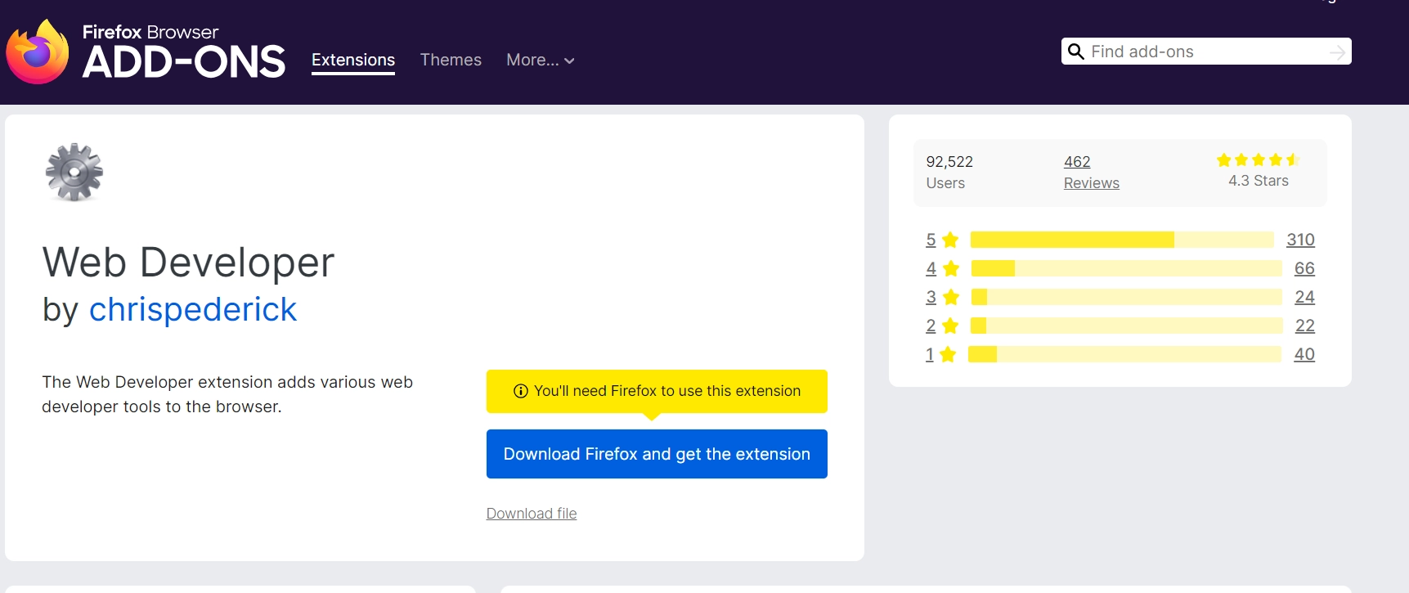Filter reviews by 5 star link
The height and width of the screenshot is (593, 1409).
pyautogui.click(x=931, y=240)
